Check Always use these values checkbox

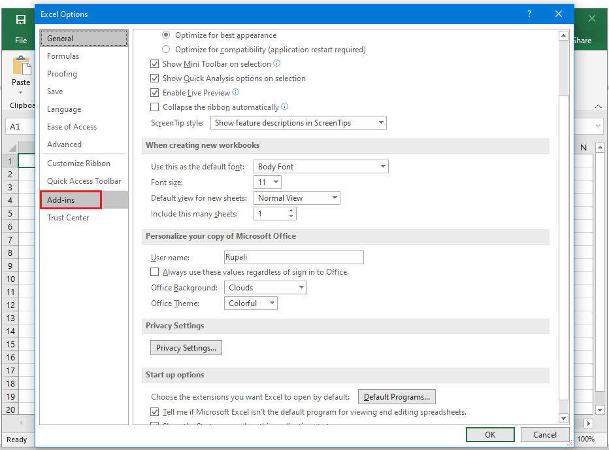pyautogui.click(x=155, y=272)
